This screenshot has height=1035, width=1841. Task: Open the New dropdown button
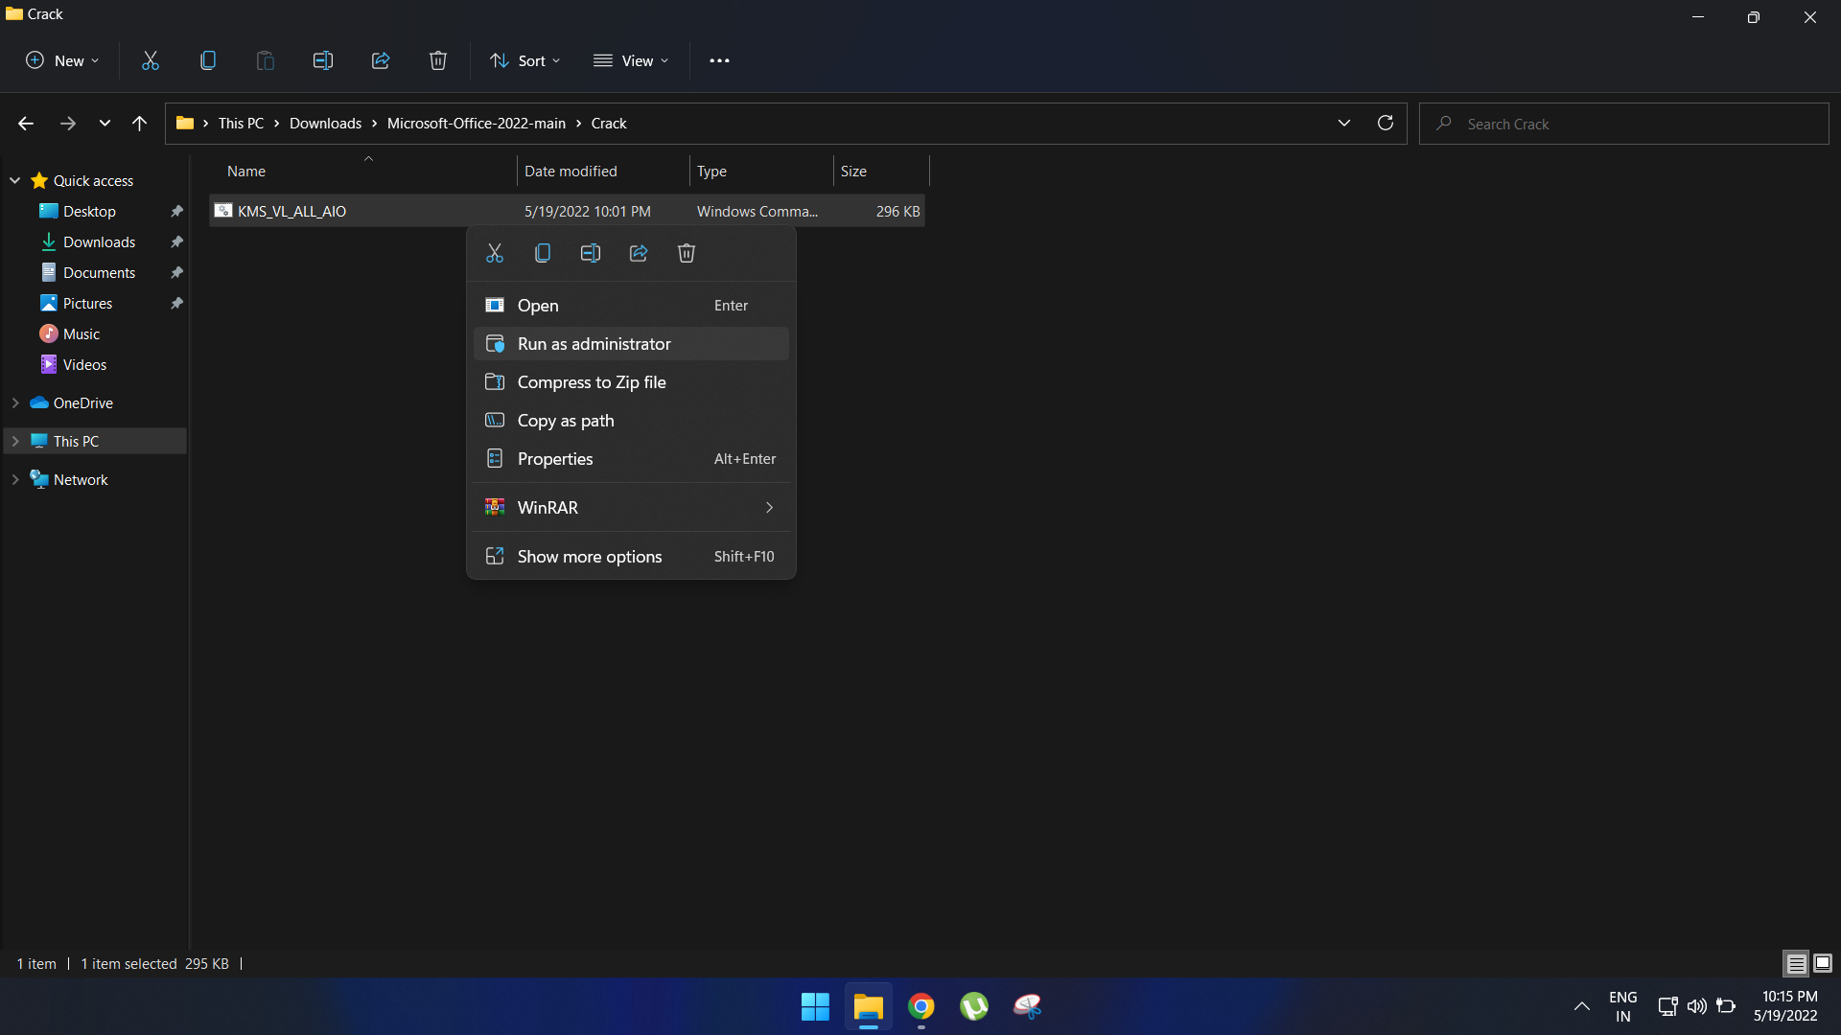(62, 60)
